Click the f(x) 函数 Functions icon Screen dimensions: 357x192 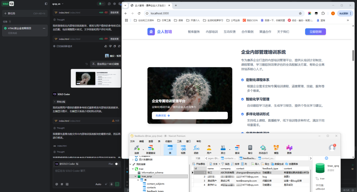[196, 149]
